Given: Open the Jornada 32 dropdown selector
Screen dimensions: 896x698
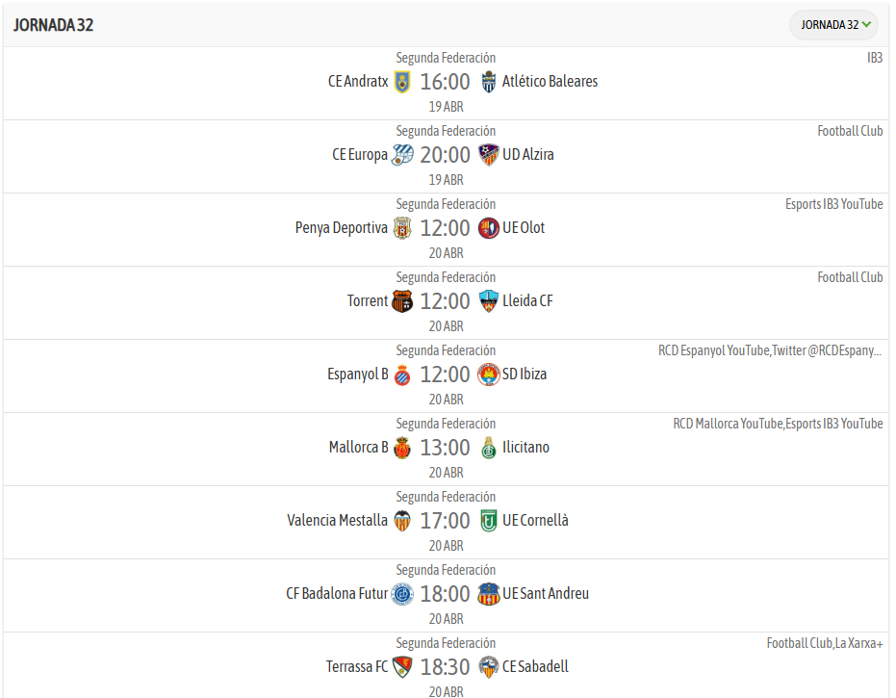Looking at the screenshot, I should [x=833, y=25].
